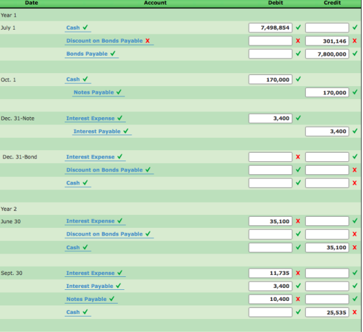This screenshot has width=363, height=332.
Task: Click red X beside 35,100 debit
Action: 298,221
